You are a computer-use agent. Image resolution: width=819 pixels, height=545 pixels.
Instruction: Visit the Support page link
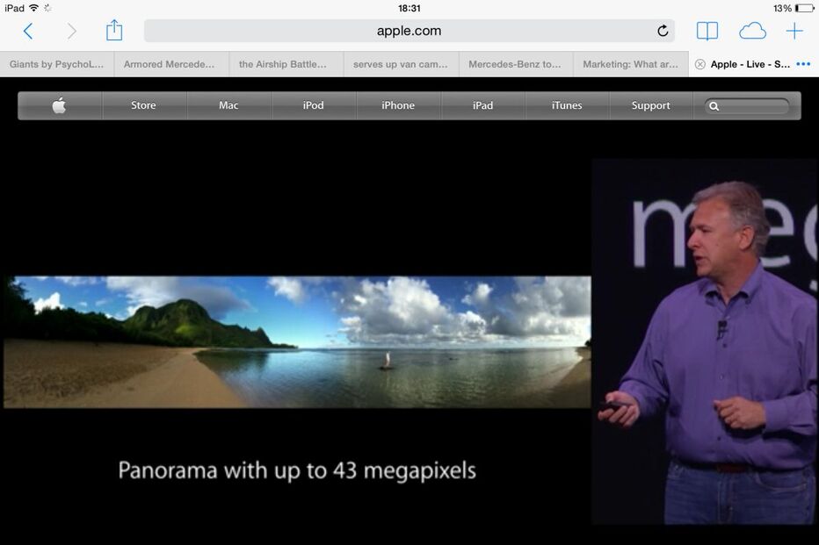[650, 105]
